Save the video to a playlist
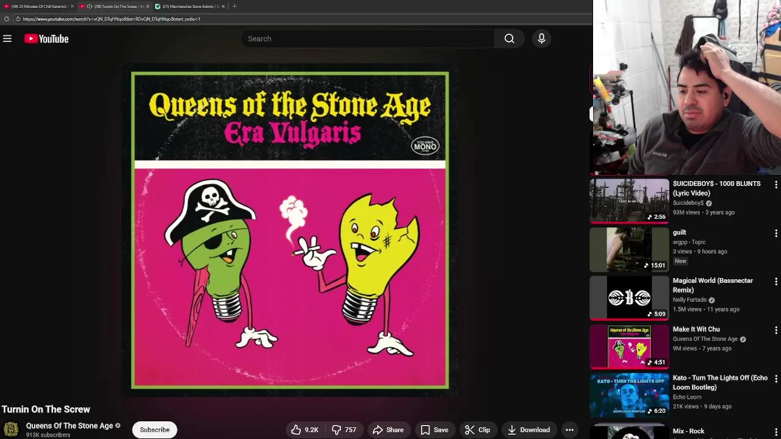781x439 pixels. 434,430
